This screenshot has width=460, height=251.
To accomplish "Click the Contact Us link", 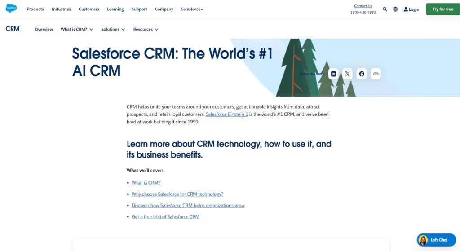I will pyautogui.click(x=363, y=6).
